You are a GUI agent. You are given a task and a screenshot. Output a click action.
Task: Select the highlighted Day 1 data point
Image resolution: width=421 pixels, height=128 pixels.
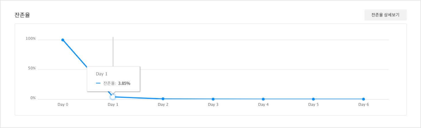[x=113, y=97]
